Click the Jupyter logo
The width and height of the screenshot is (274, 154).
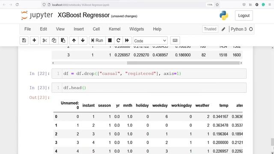(x=37, y=15)
